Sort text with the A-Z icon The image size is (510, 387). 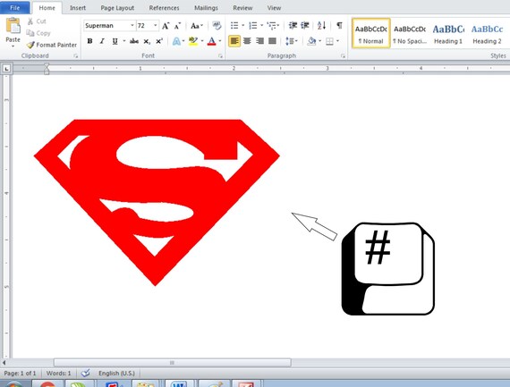click(321, 25)
